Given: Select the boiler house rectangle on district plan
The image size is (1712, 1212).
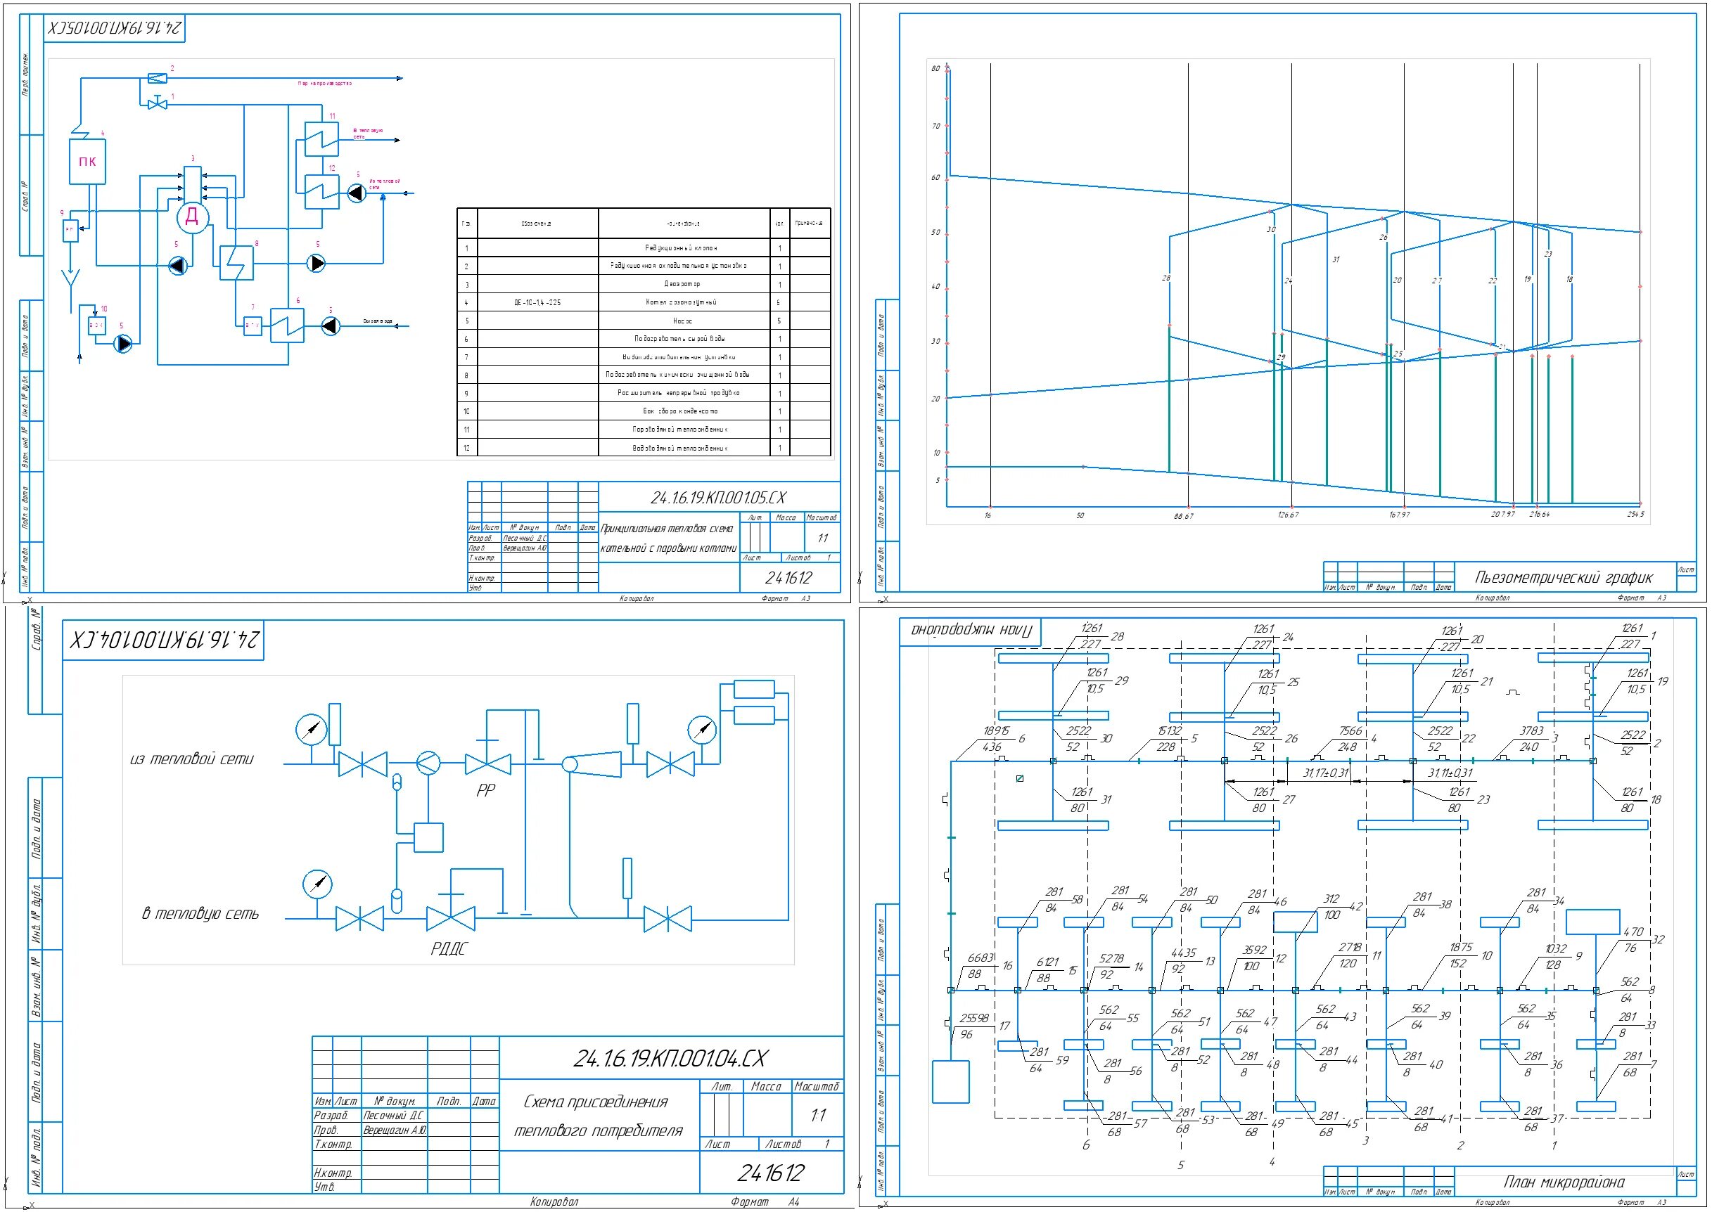Looking at the screenshot, I should (950, 1081).
